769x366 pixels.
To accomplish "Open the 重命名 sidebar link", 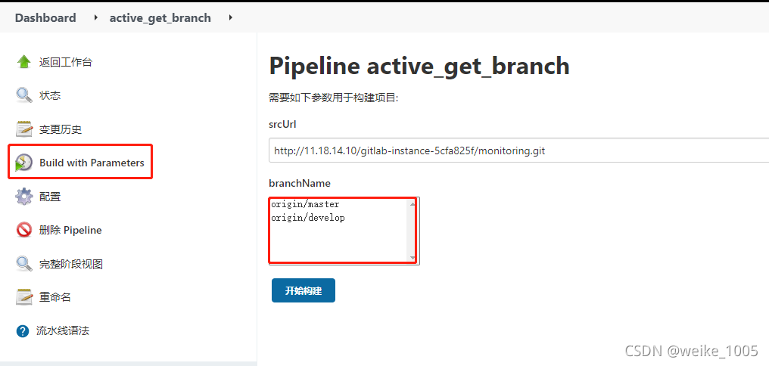I will click(55, 297).
